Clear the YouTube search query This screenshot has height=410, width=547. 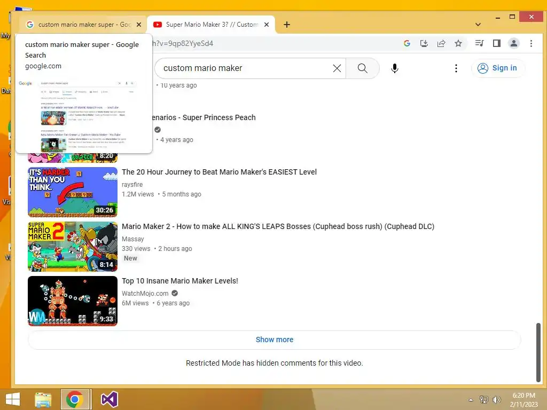[337, 68]
